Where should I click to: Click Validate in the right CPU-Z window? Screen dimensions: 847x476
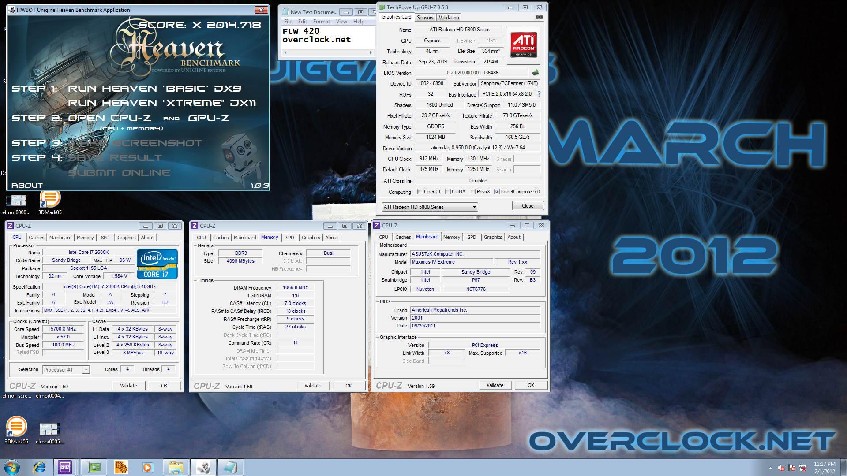[495, 385]
